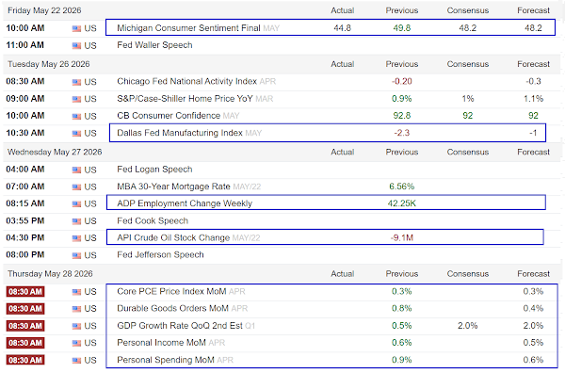The height and width of the screenshot is (373, 565).
Task: Click US flag beside Fed Logan Speech
Action: pyautogui.click(x=76, y=170)
